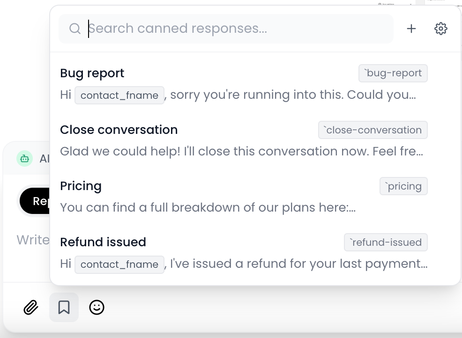Image resolution: width=462 pixels, height=338 pixels.
Task: Toggle the bookmark canned responses icon
Action: pos(64,308)
